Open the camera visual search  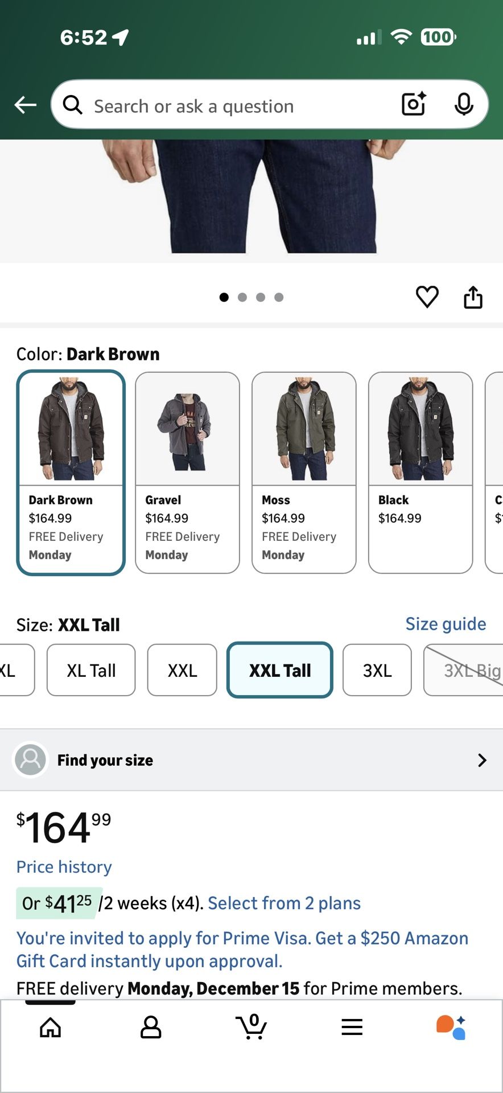413,104
